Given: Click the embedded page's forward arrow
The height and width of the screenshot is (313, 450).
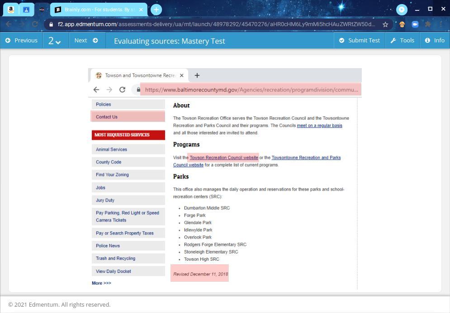Looking at the screenshot, I should (109, 90).
